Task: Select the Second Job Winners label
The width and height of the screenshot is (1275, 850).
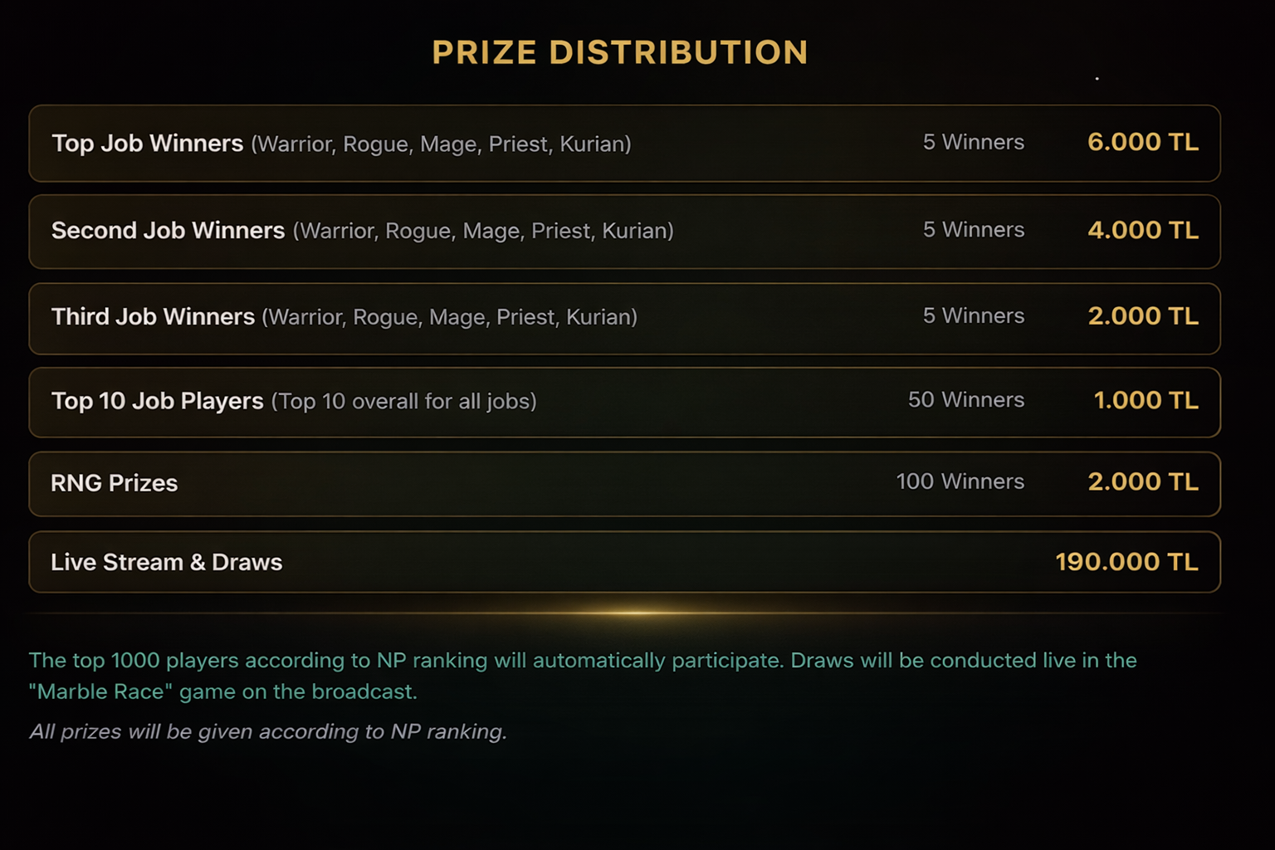Action: point(168,231)
